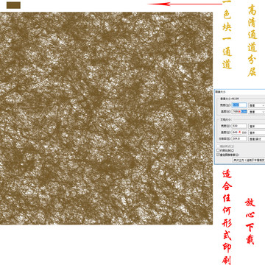Click the red arrow pointing to swatch
Viewport: 265px width, 265px height.
[x=185, y=4]
